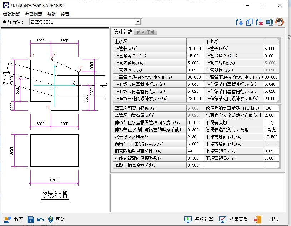Screen dimensions: 291x226
Task: Select 伸缩节内套管内径D₂₂ value 5.020
Action: 271,91
